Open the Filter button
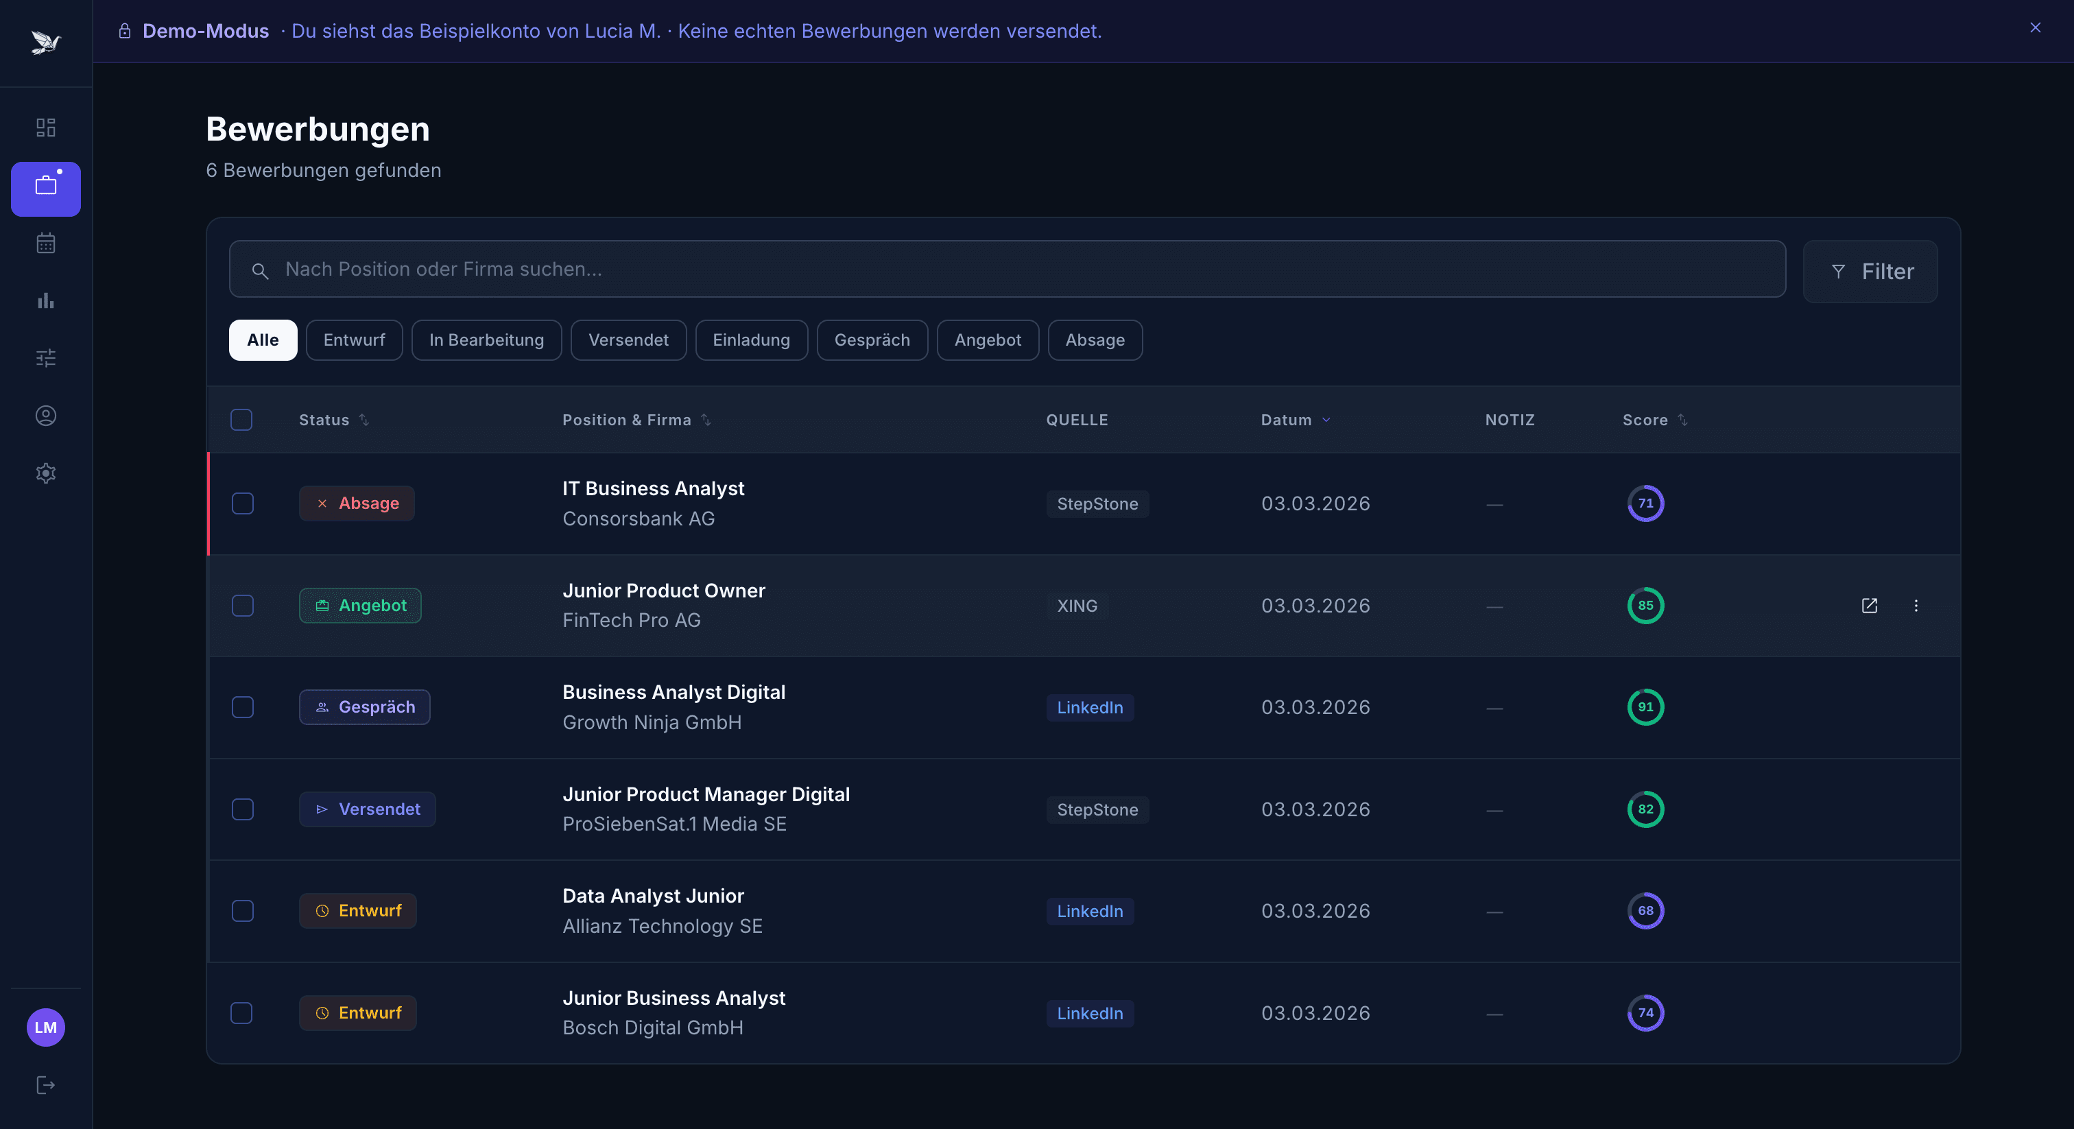The width and height of the screenshot is (2074, 1129). [x=1870, y=272]
